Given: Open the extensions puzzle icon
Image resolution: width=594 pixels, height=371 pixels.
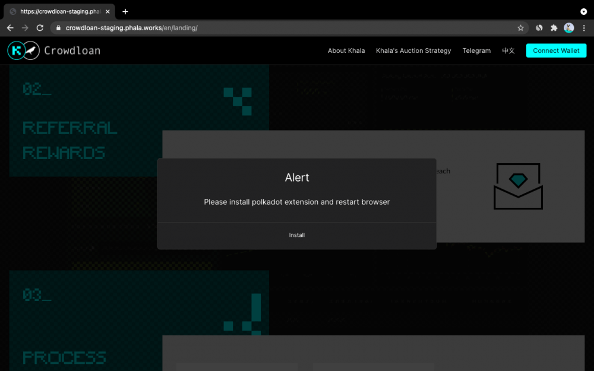Looking at the screenshot, I should point(554,28).
